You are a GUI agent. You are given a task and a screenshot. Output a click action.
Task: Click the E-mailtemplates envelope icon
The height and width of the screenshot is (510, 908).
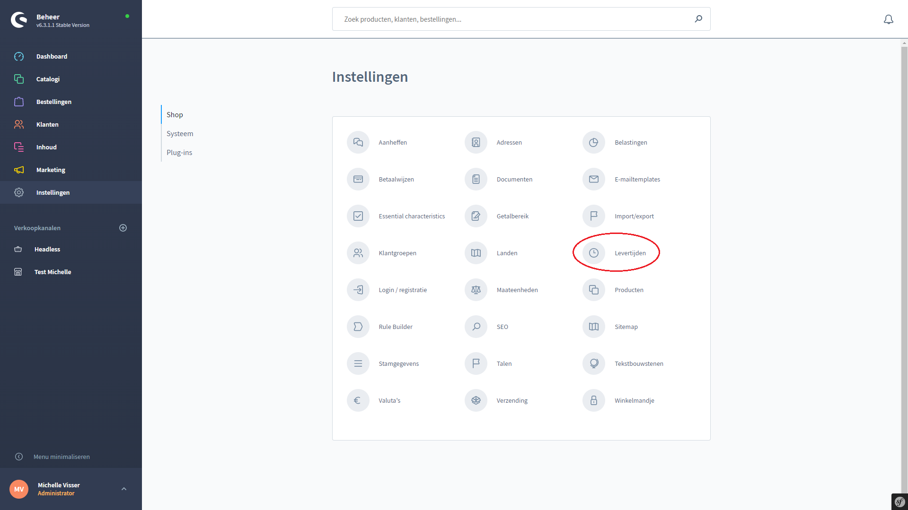[x=593, y=179]
